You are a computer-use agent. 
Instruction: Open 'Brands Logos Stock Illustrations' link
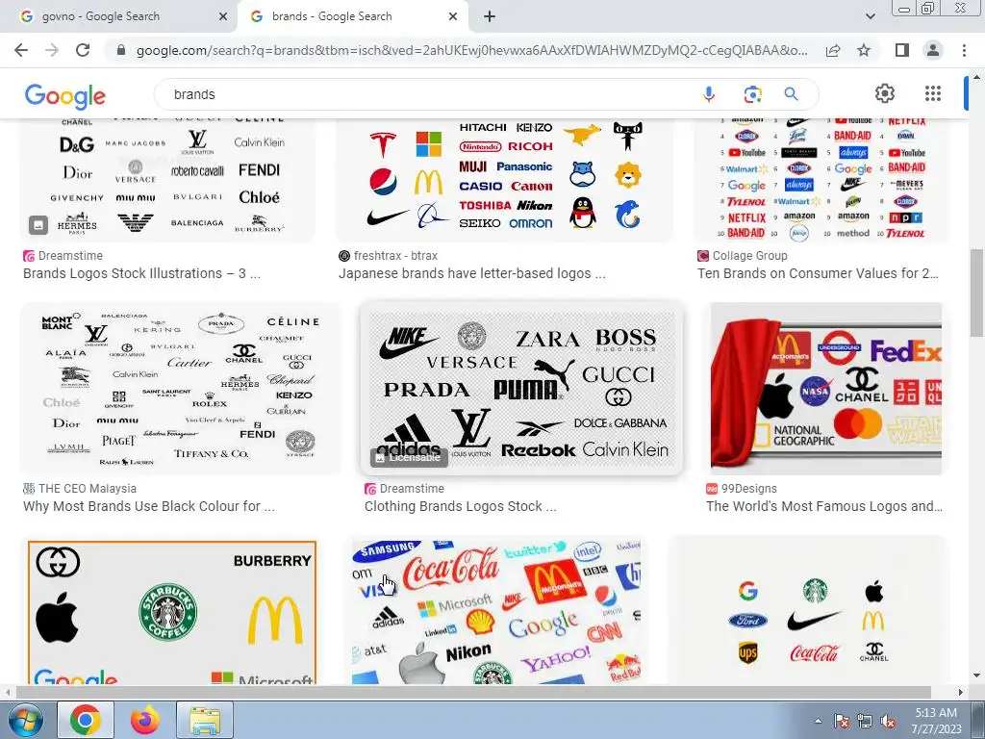[x=142, y=273]
